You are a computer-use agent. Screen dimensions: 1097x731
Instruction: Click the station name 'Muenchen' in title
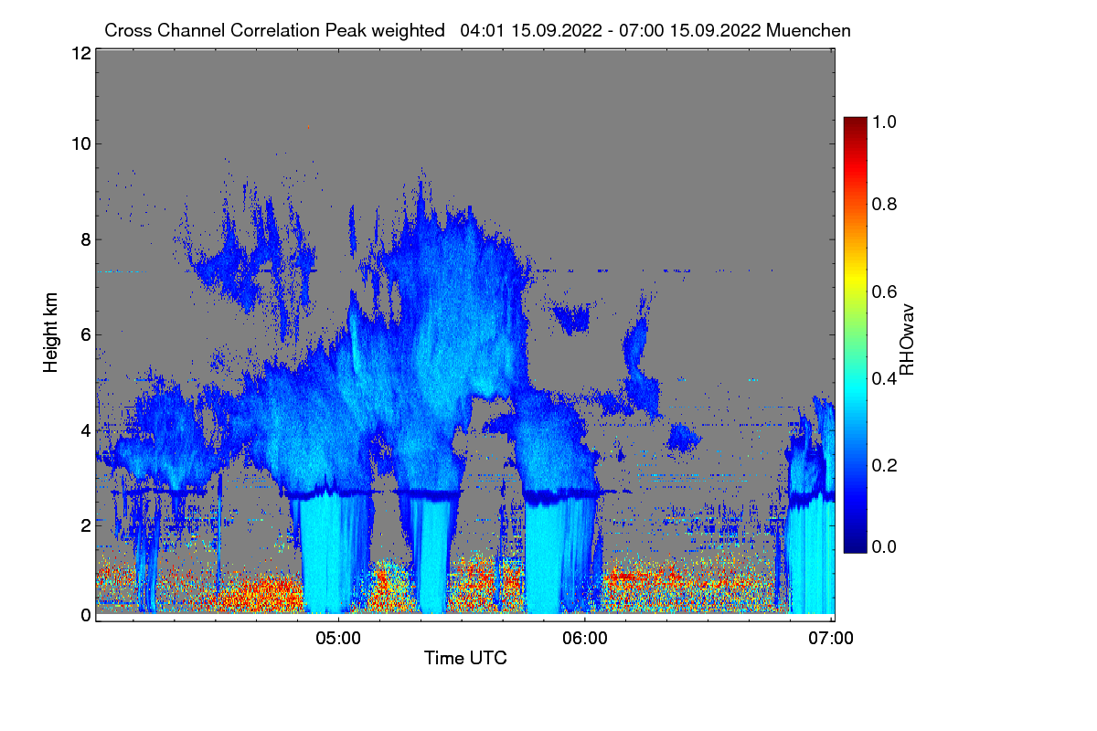click(x=809, y=30)
